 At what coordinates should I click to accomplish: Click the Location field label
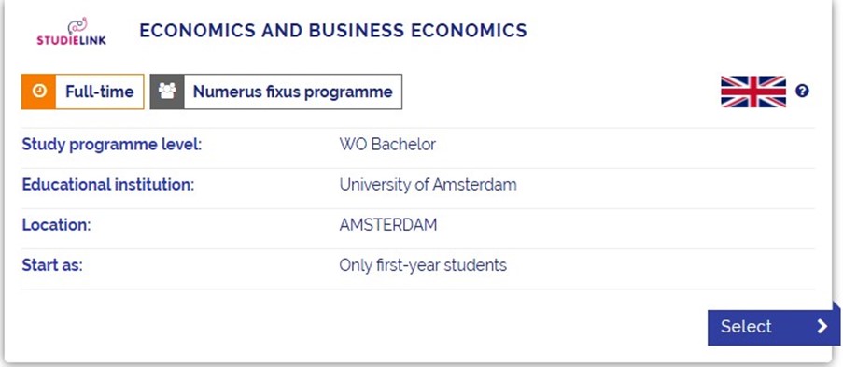[56, 224]
